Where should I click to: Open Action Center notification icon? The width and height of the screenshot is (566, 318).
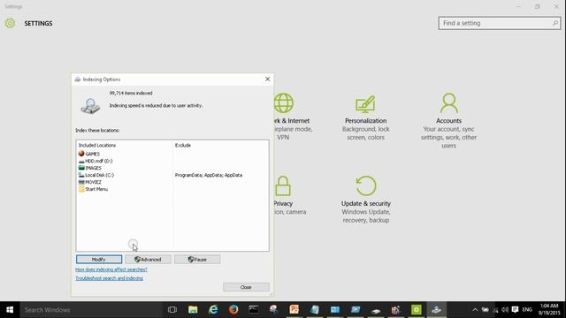point(515,310)
